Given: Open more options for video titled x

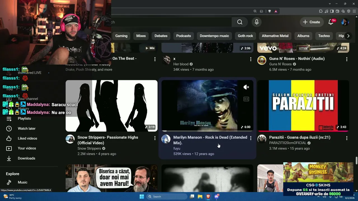Looking at the screenshot, I should (x=251, y=59).
